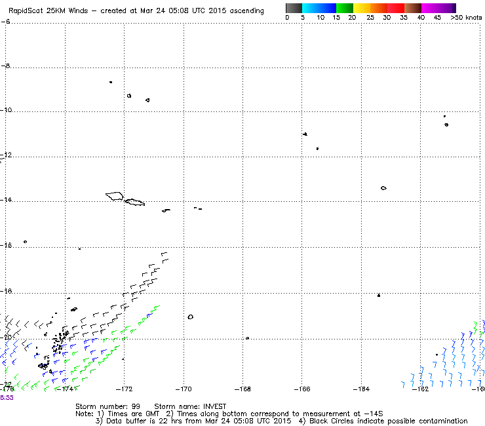
Task: Click the '-162' longitude axis label
Action: tap(420, 389)
